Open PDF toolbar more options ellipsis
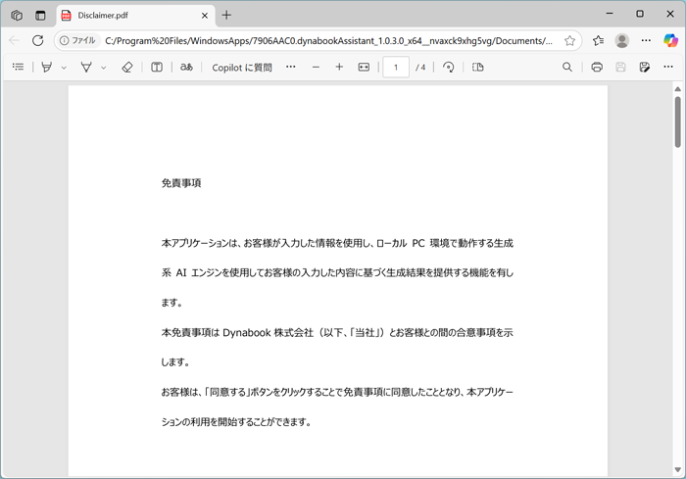This screenshot has height=479, width=686. (x=668, y=67)
